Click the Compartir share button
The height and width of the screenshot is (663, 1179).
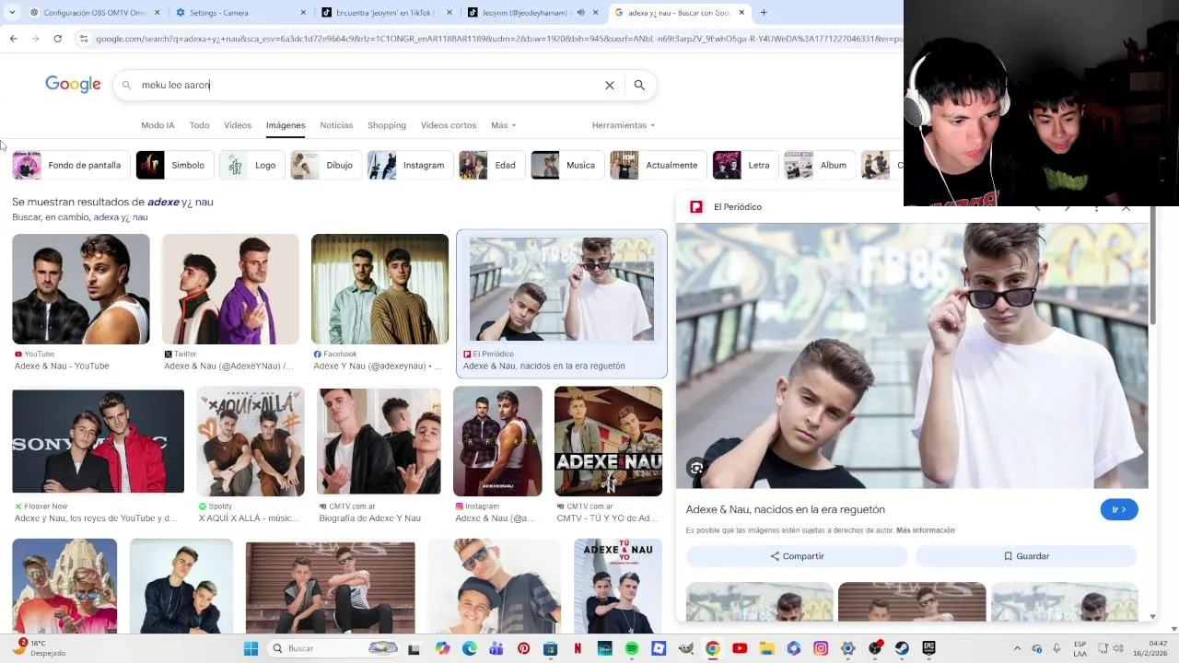(x=797, y=556)
